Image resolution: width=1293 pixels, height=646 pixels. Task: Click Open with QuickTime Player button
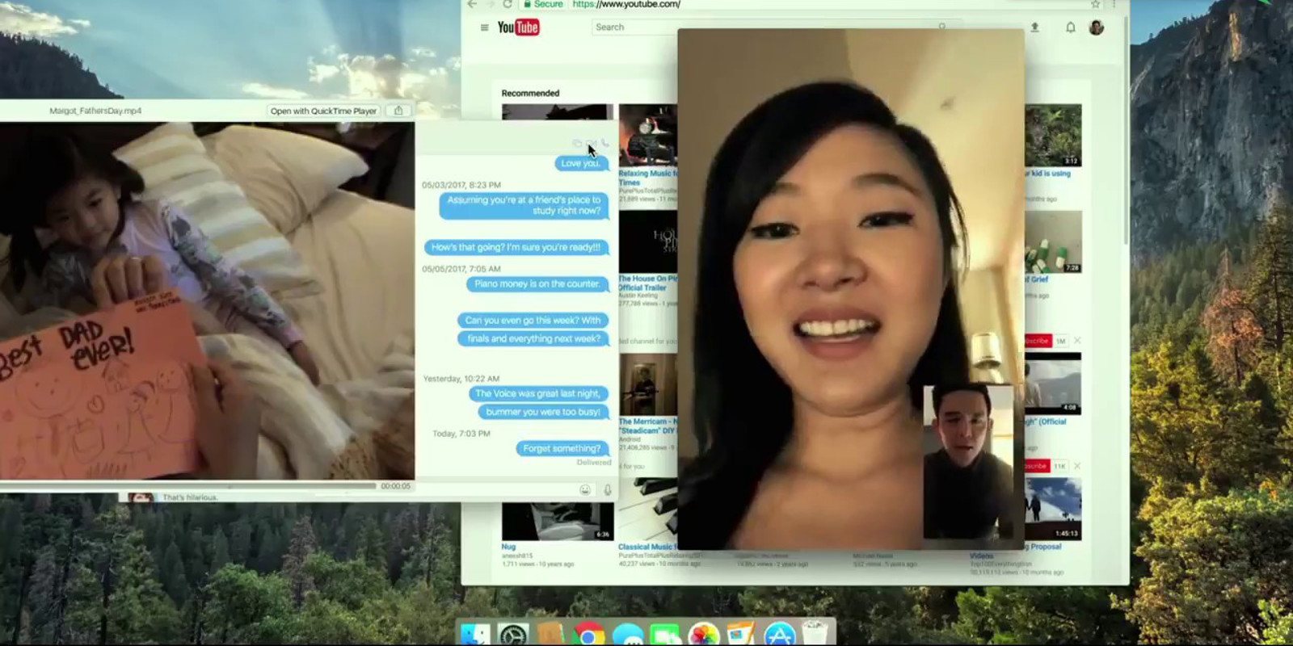tap(323, 111)
